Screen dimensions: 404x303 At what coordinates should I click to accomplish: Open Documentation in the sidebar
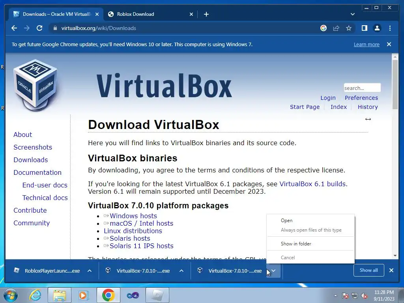pos(37,172)
